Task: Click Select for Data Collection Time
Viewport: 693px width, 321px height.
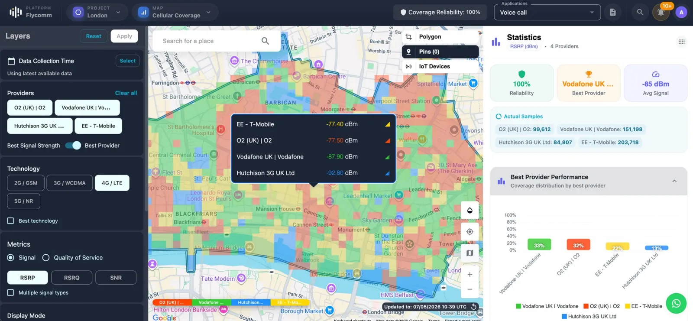Action: [128, 61]
